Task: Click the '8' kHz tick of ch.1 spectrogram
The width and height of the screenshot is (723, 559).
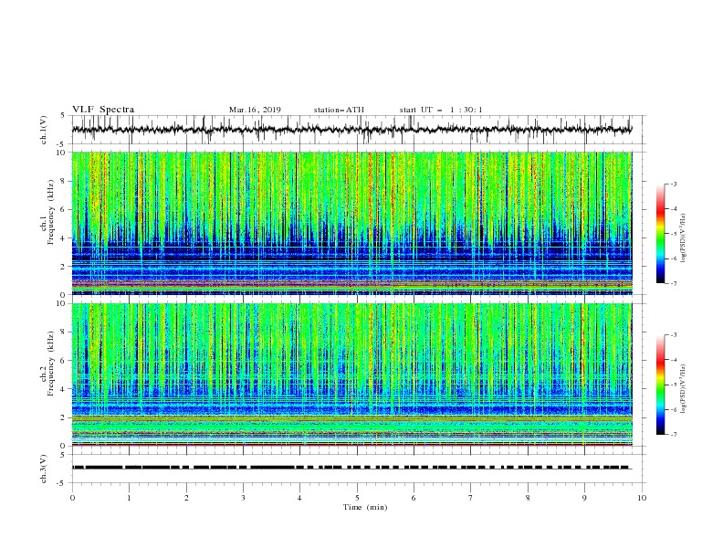Action: [64, 181]
